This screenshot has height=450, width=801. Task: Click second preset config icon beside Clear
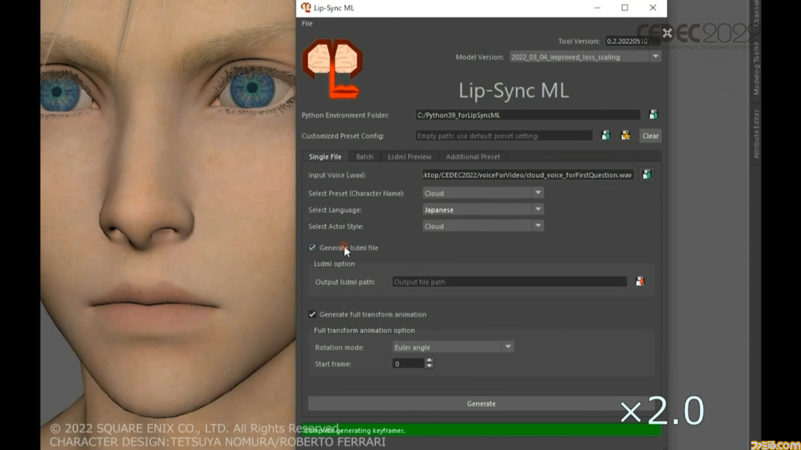coord(625,136)
